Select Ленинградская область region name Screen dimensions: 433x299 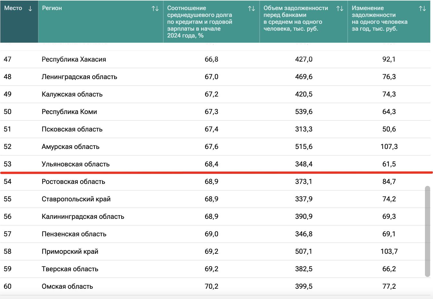79,77
